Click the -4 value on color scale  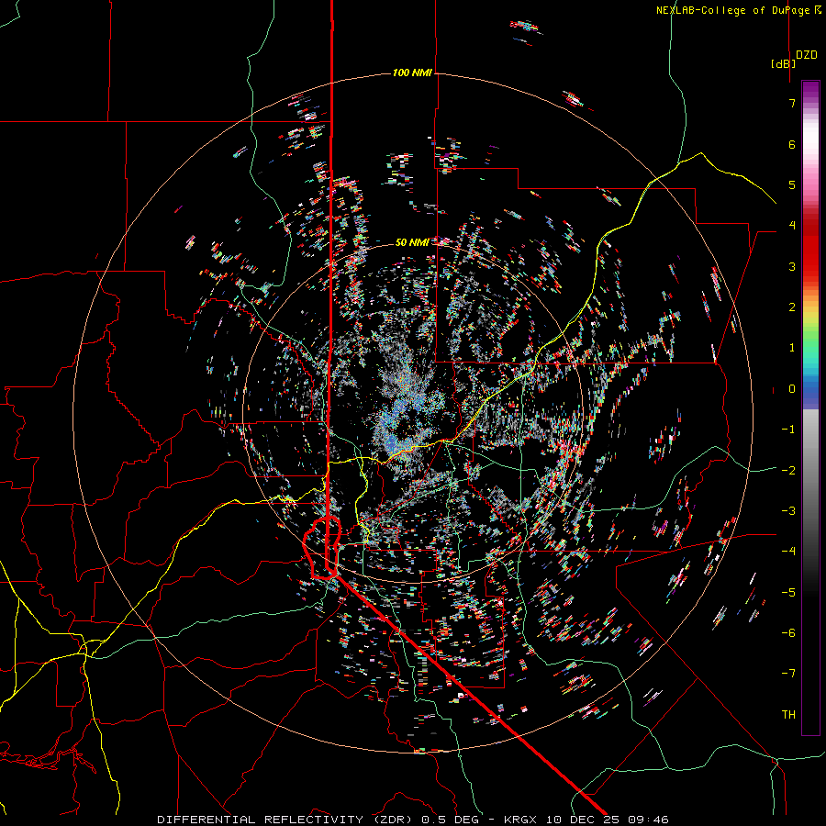point(788,551)
